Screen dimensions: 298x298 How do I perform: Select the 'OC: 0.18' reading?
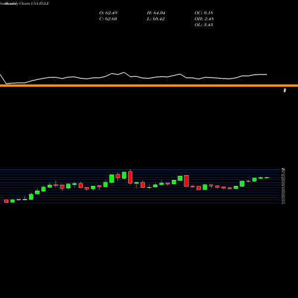[x=204, y=13]
